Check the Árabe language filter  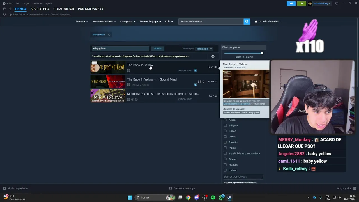pyautogui.click(x=225, y=120)
